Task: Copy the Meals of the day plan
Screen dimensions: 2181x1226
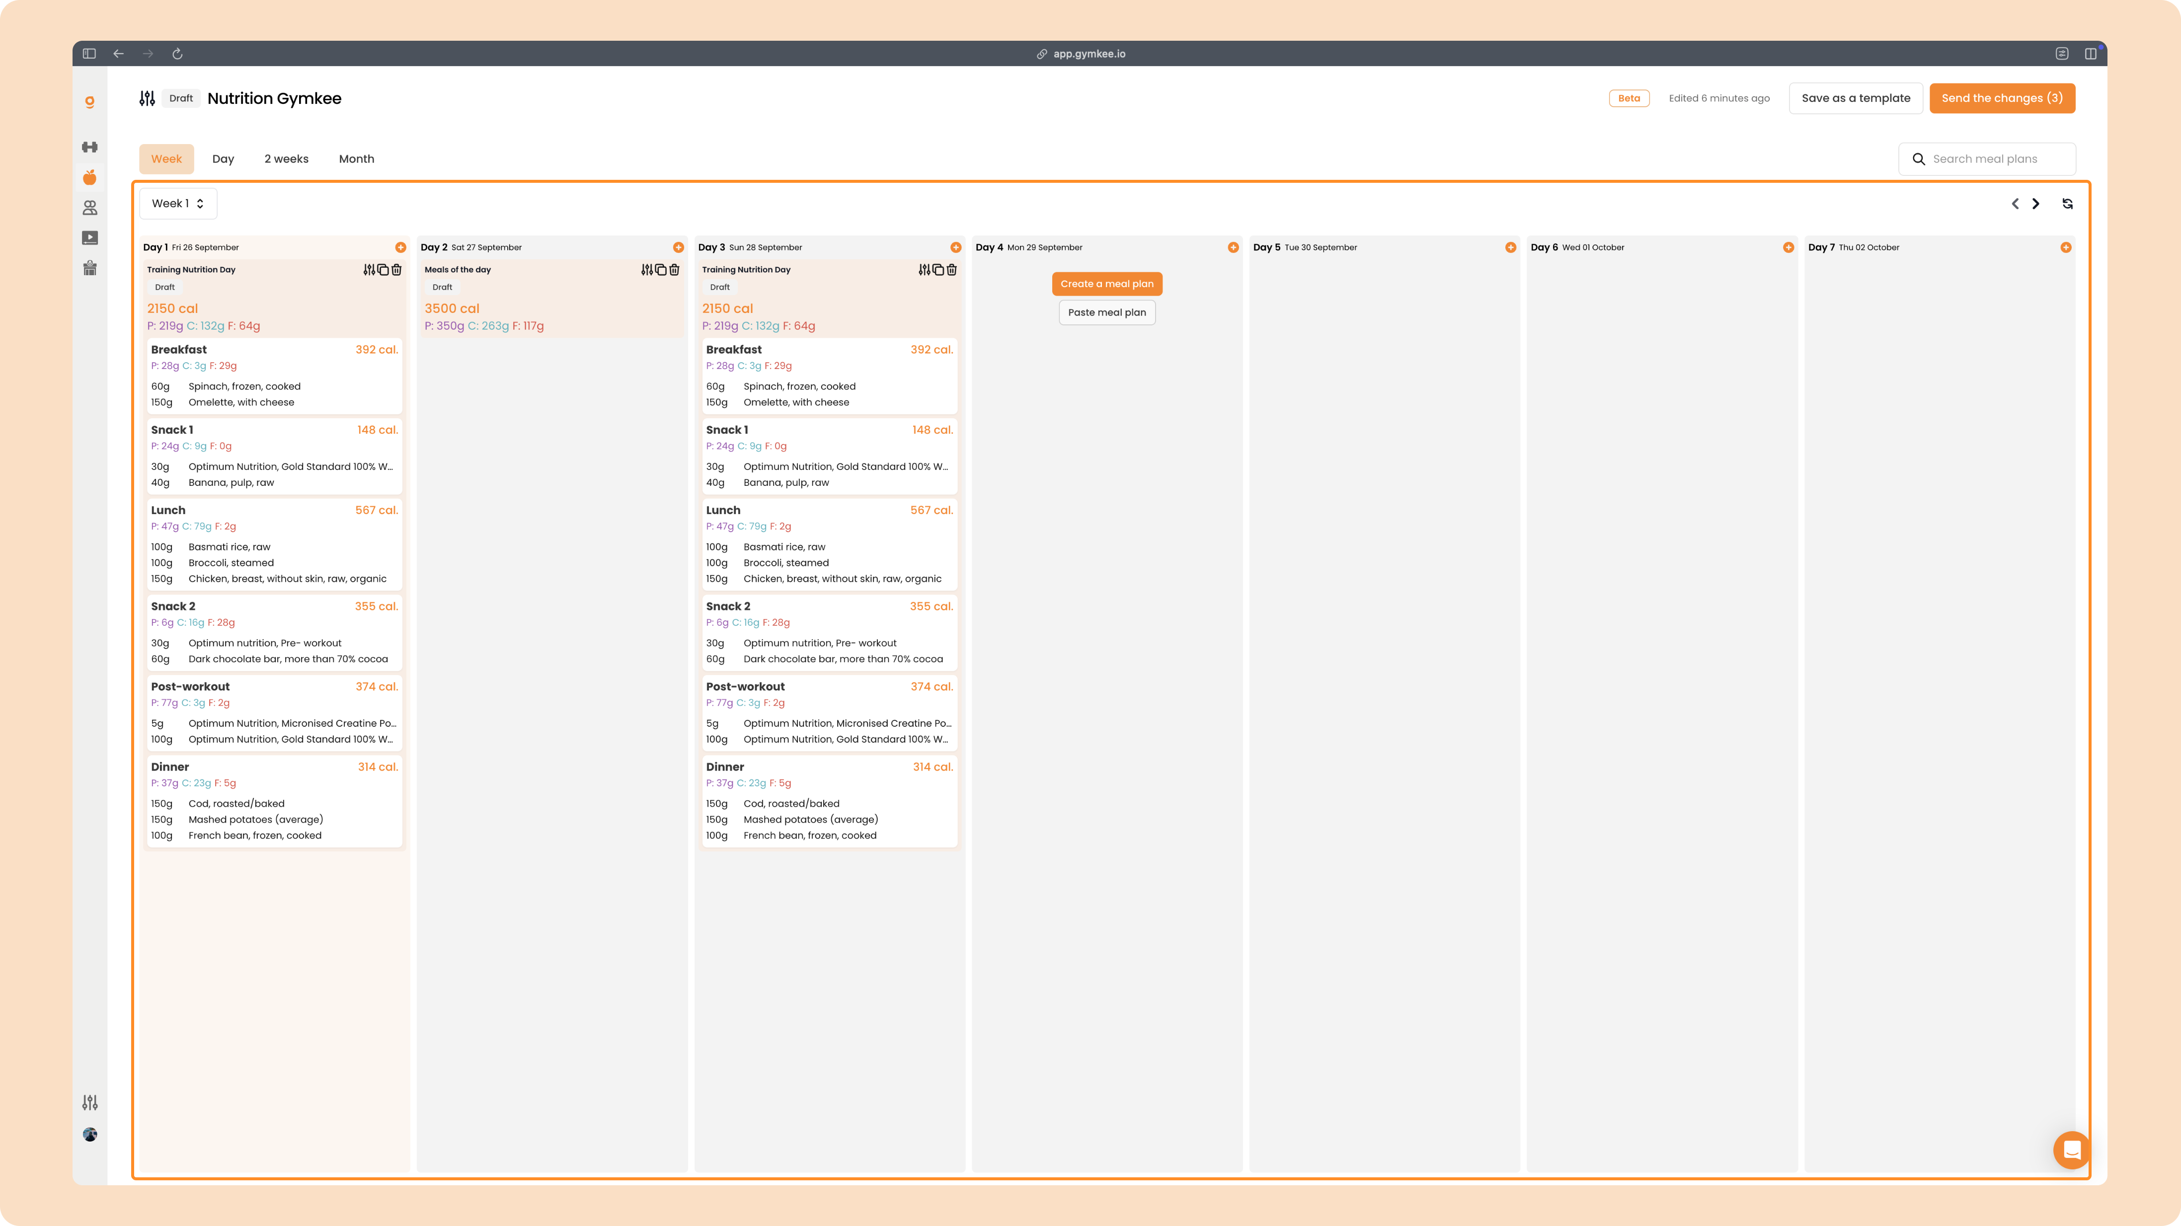Action: pyautogui.click(x=660, y=269)
